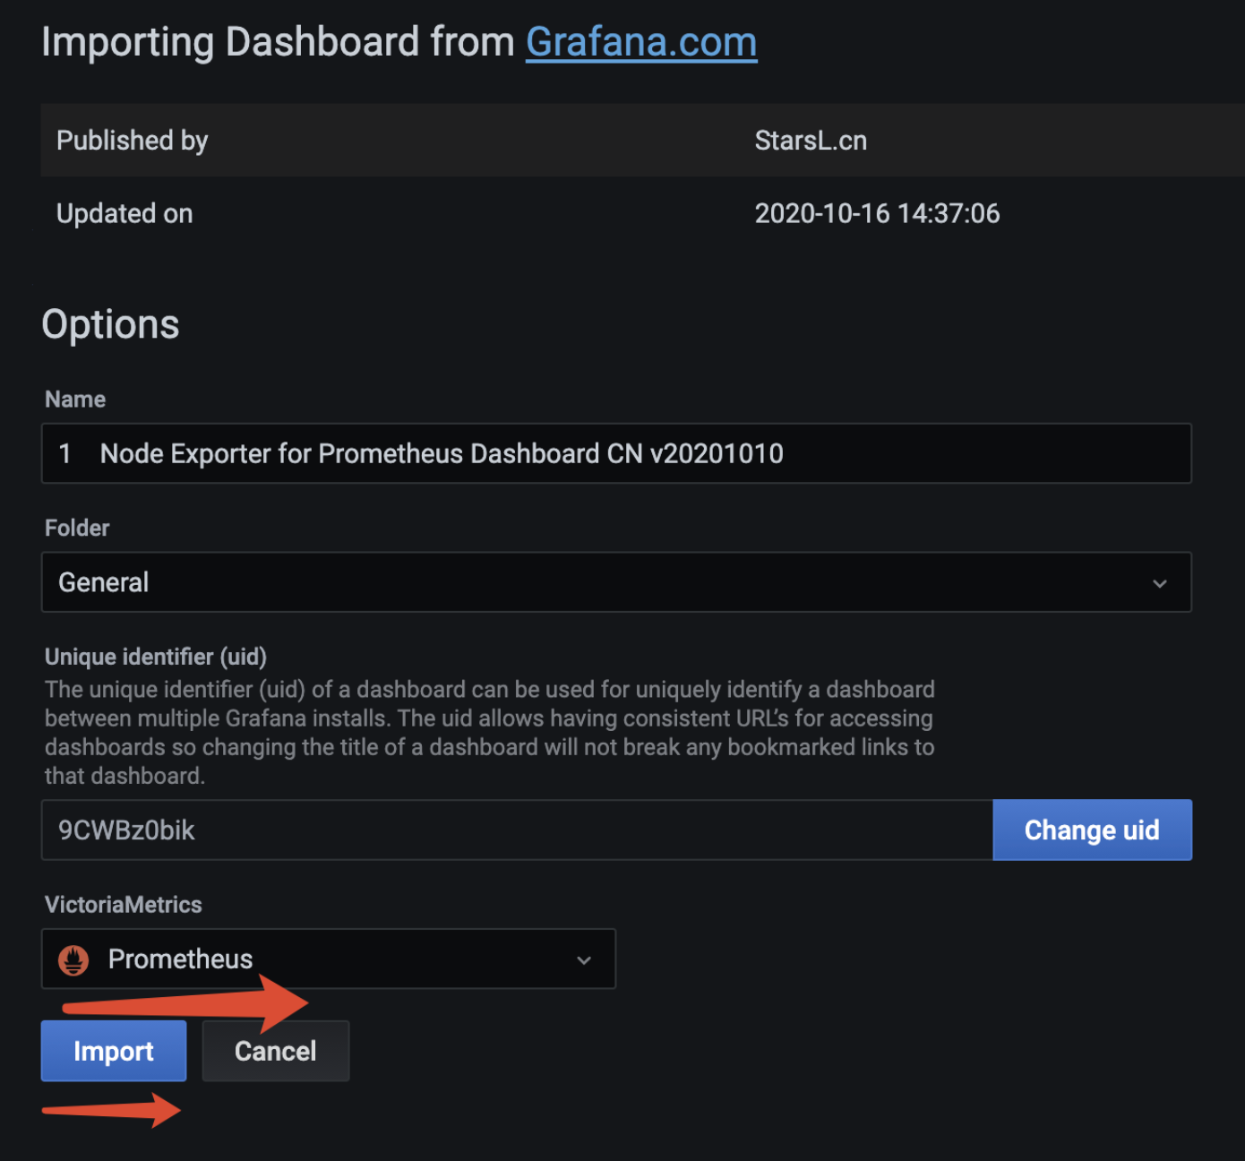This screenshot has height=1161, width=1245.
Task: Click the Updated on row label
Action: pos(124,213)
